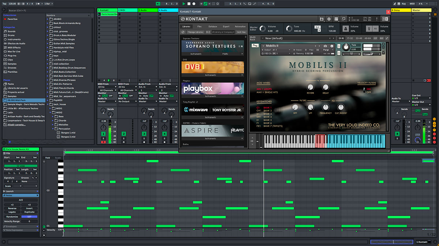Click the Invert notes button

pyautogui.click(x=29, y=208)
